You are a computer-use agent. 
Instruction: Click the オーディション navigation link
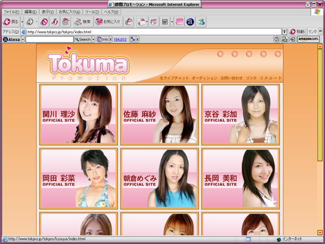204,78
